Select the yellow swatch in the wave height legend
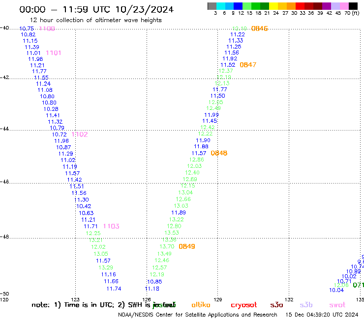364x319 pixels. (273, 6)
